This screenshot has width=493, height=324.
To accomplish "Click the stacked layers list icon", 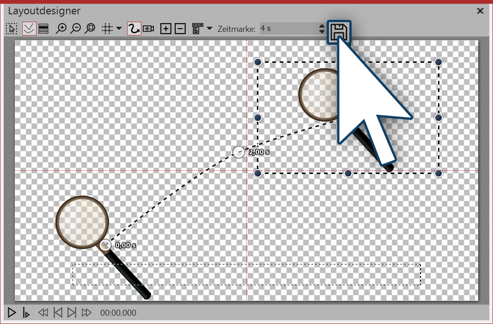I will click(44, 29).
